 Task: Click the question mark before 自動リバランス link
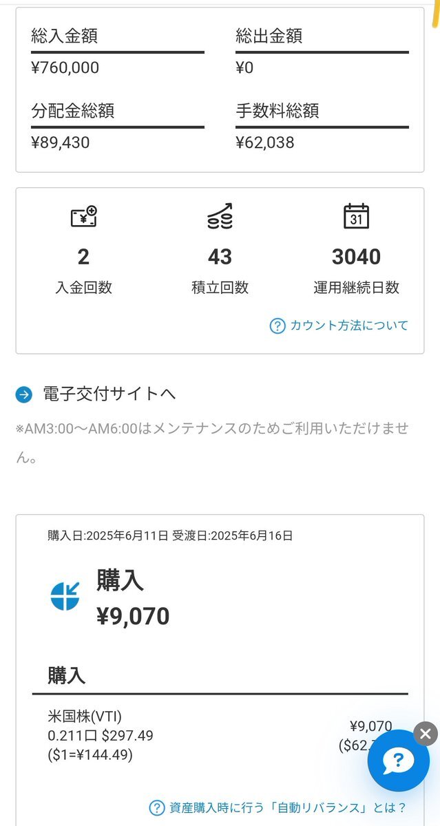click(157, 807)
